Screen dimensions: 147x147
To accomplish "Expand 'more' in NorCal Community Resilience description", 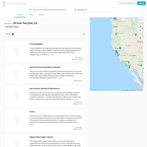I will (61, 78).
